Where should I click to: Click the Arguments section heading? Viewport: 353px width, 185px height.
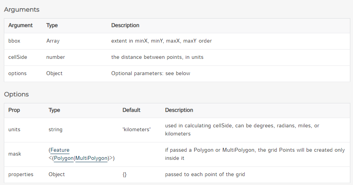coord(22,9)
